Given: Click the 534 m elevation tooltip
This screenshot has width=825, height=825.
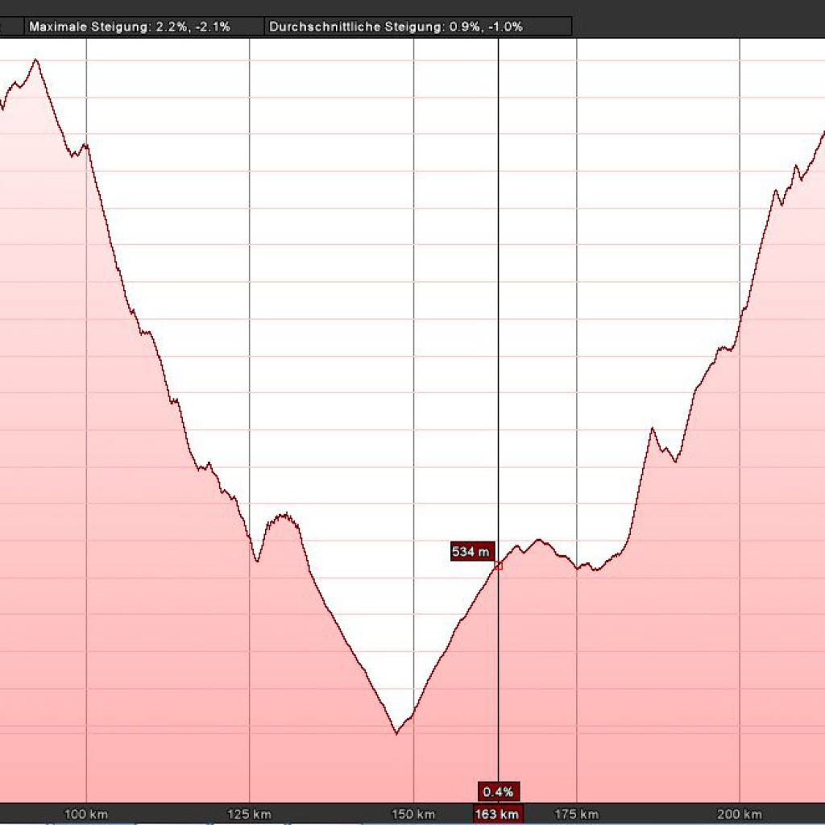Looking at the screenshot, I should click(x=472, y=552).
